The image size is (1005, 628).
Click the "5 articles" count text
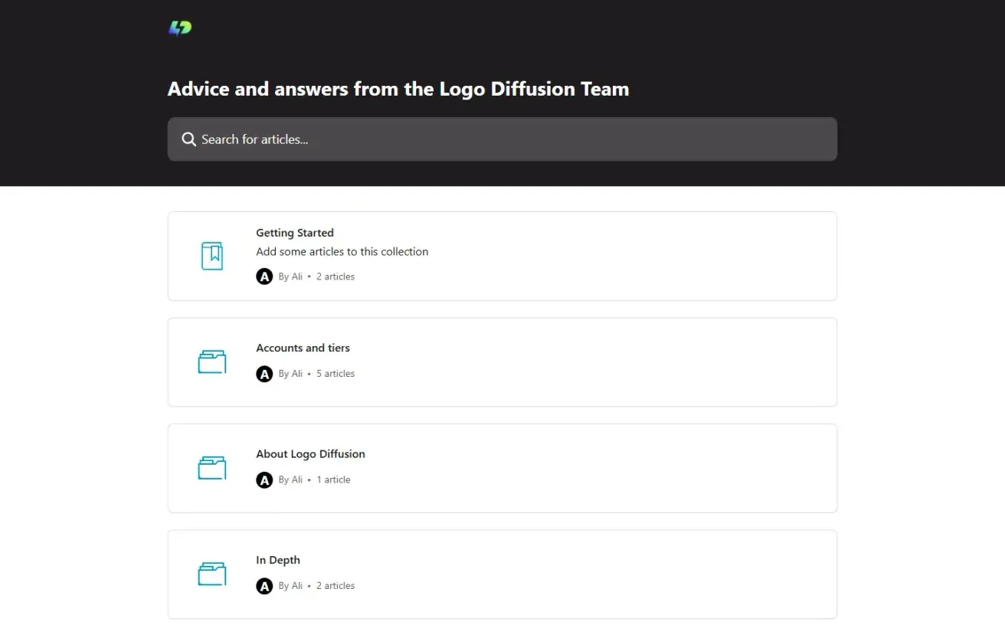coord(336,374)
